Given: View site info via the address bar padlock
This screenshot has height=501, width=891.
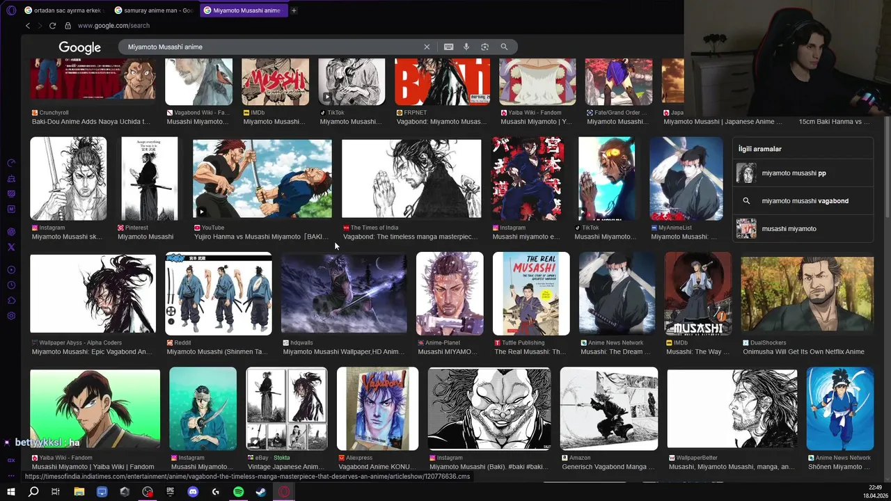Looking at the screenshot, I should pos(68,26).
